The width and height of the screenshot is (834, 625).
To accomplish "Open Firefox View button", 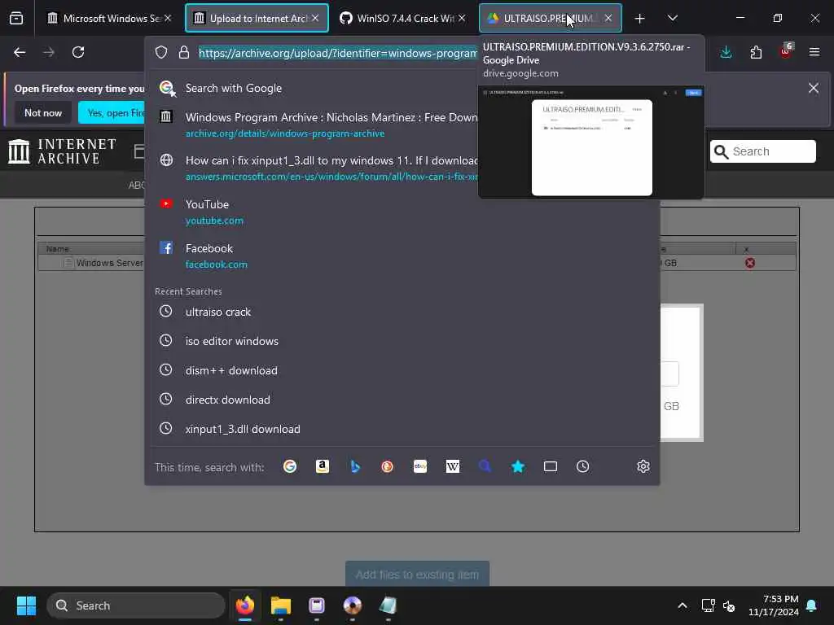I will pos(16,18).
